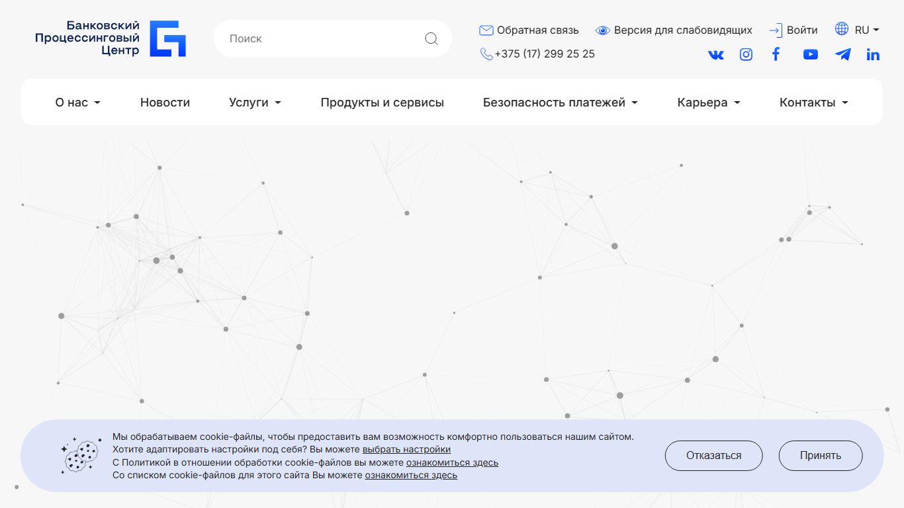Click the search magnifier icon
904x508 pixels.
[x=431, y=38]
